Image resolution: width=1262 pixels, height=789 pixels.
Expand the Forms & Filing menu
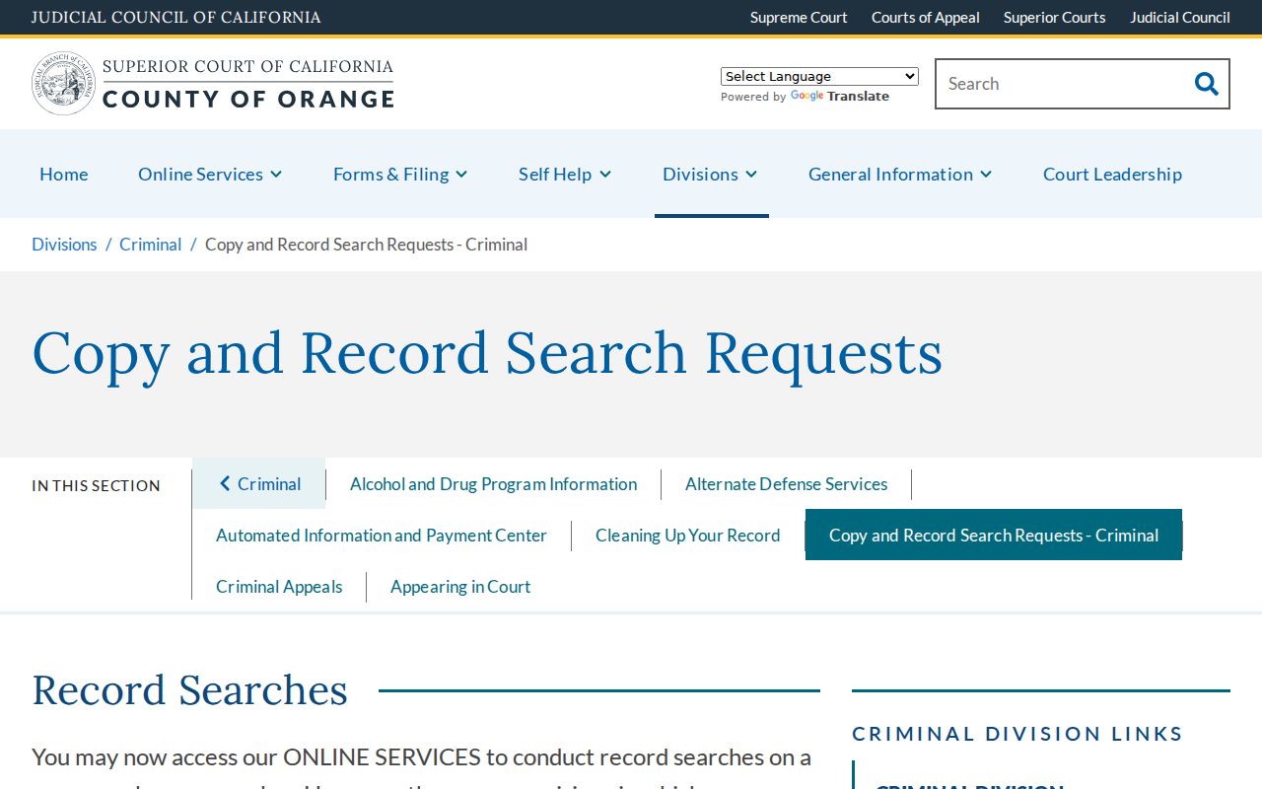click(x=400, y=174)
